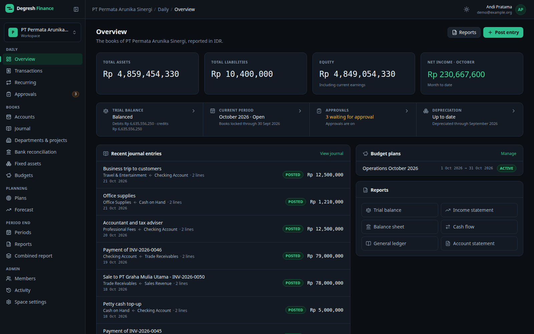Open sidebar Reports under Period End
Screen dimensions: 534x334
(42, 244)
